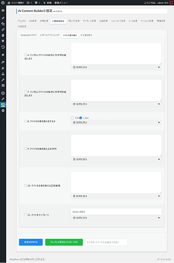Expand 説明を見る under the する/しない radios

click(x=116, y=122)
